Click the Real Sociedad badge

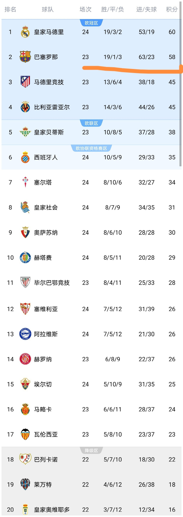point(25,207)
